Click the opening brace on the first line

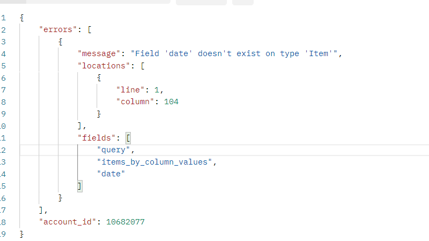21,18
